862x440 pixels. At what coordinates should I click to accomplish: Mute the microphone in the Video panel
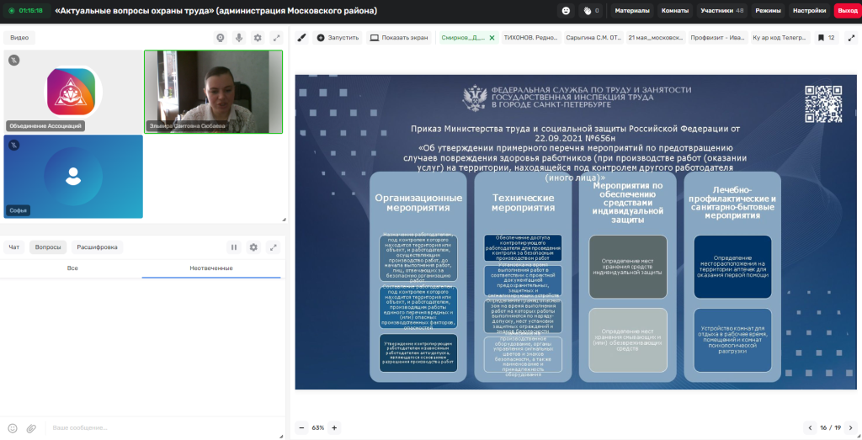(x=239, y=38)
